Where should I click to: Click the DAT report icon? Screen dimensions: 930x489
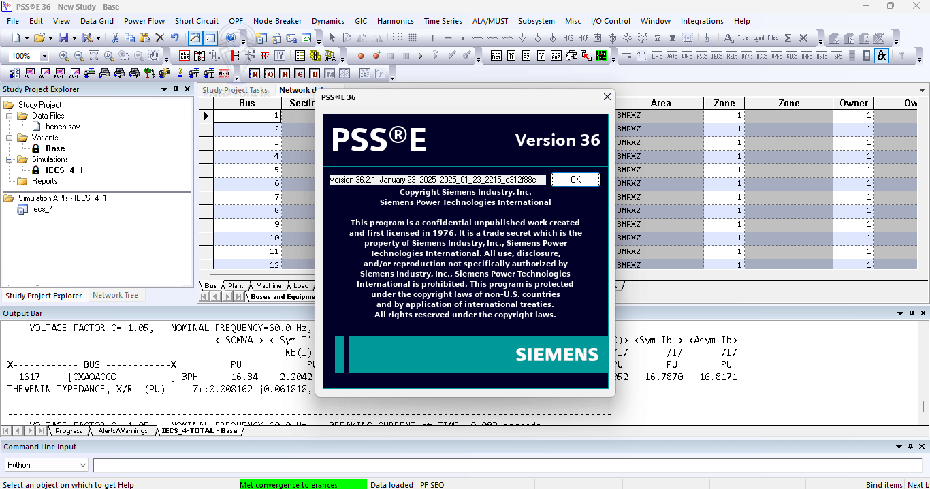(x=496, y=56)
